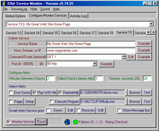
Task: Click the globe icon in status area
Action: (67, 122)
